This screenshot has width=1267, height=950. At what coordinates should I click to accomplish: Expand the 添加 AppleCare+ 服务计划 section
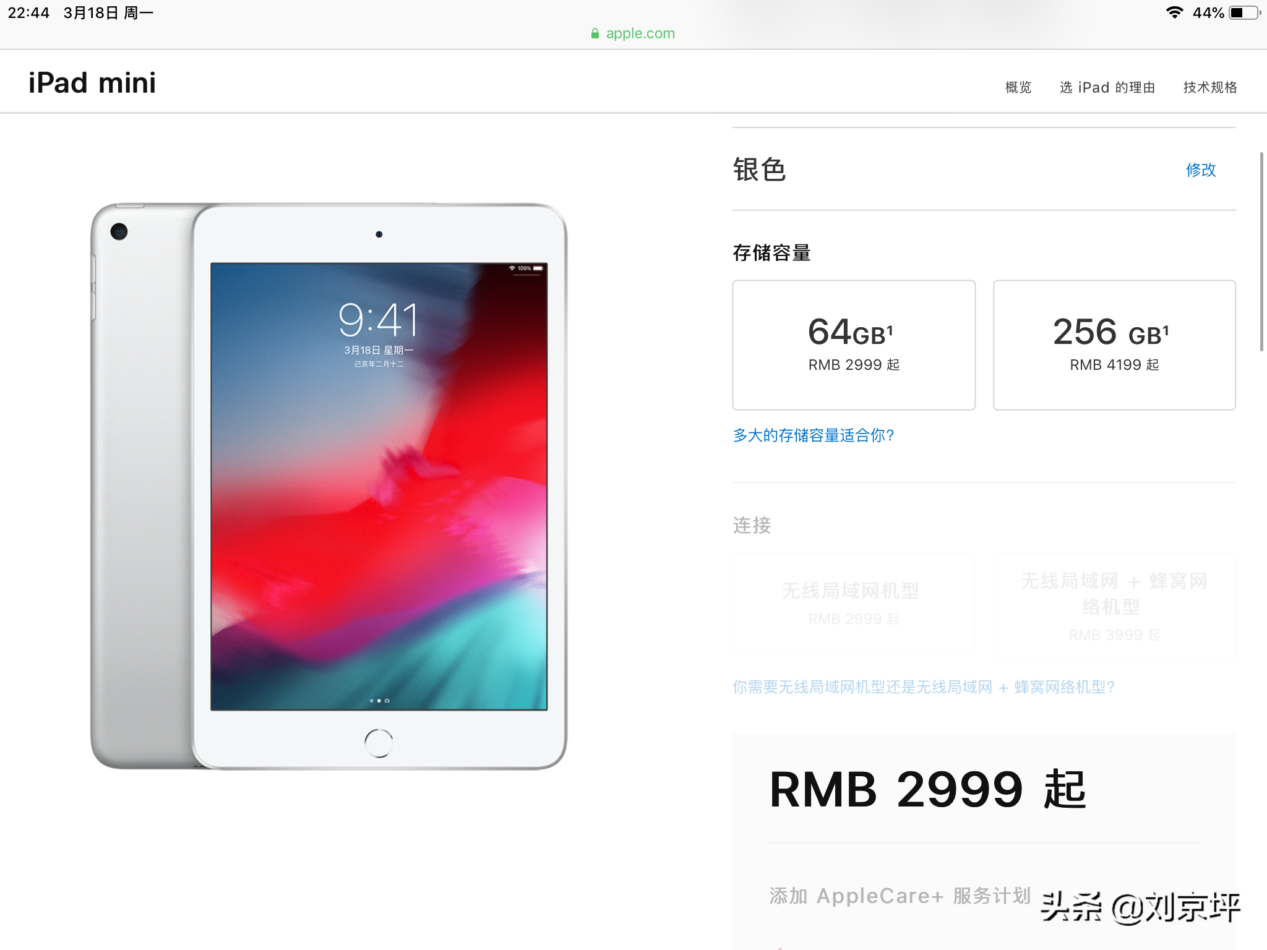coord(900,896)
